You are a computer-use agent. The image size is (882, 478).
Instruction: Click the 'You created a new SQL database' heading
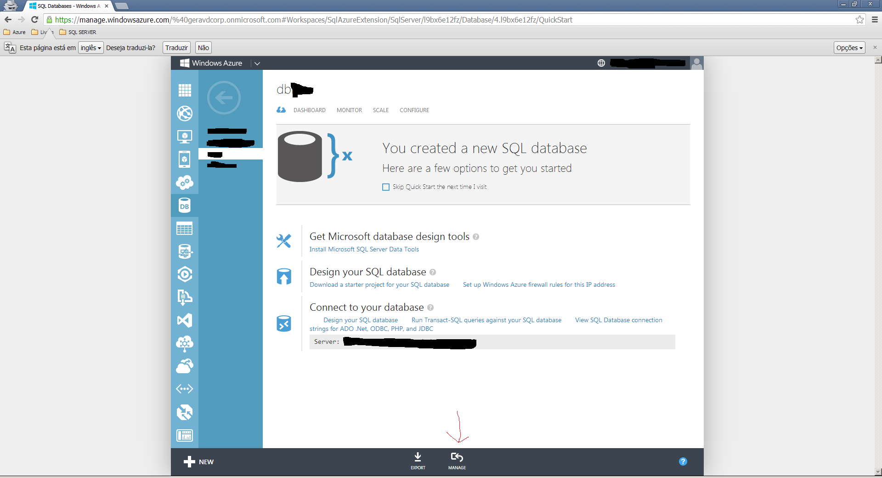click(485, 148)
